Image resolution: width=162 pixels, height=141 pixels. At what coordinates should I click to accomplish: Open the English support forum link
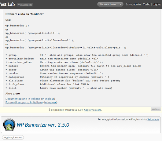pyautogui.click(x=50, y=102)
